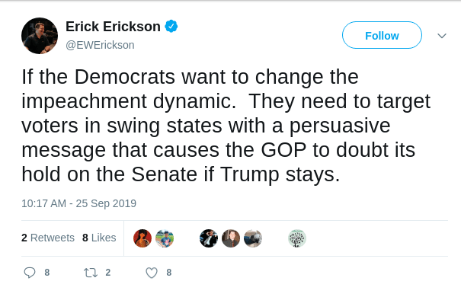Open first liker avatar with red background

[142, 238]
